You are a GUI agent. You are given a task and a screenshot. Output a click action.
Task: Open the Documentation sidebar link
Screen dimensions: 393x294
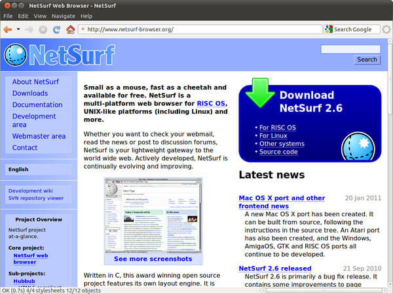pos(37,105)
